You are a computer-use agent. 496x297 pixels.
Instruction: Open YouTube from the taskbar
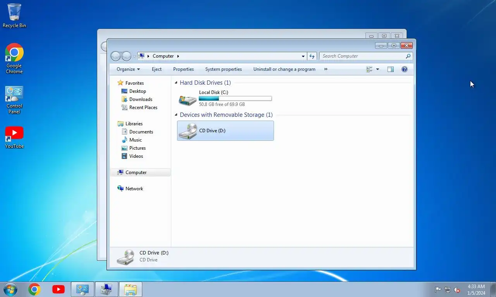coord(59,289)
